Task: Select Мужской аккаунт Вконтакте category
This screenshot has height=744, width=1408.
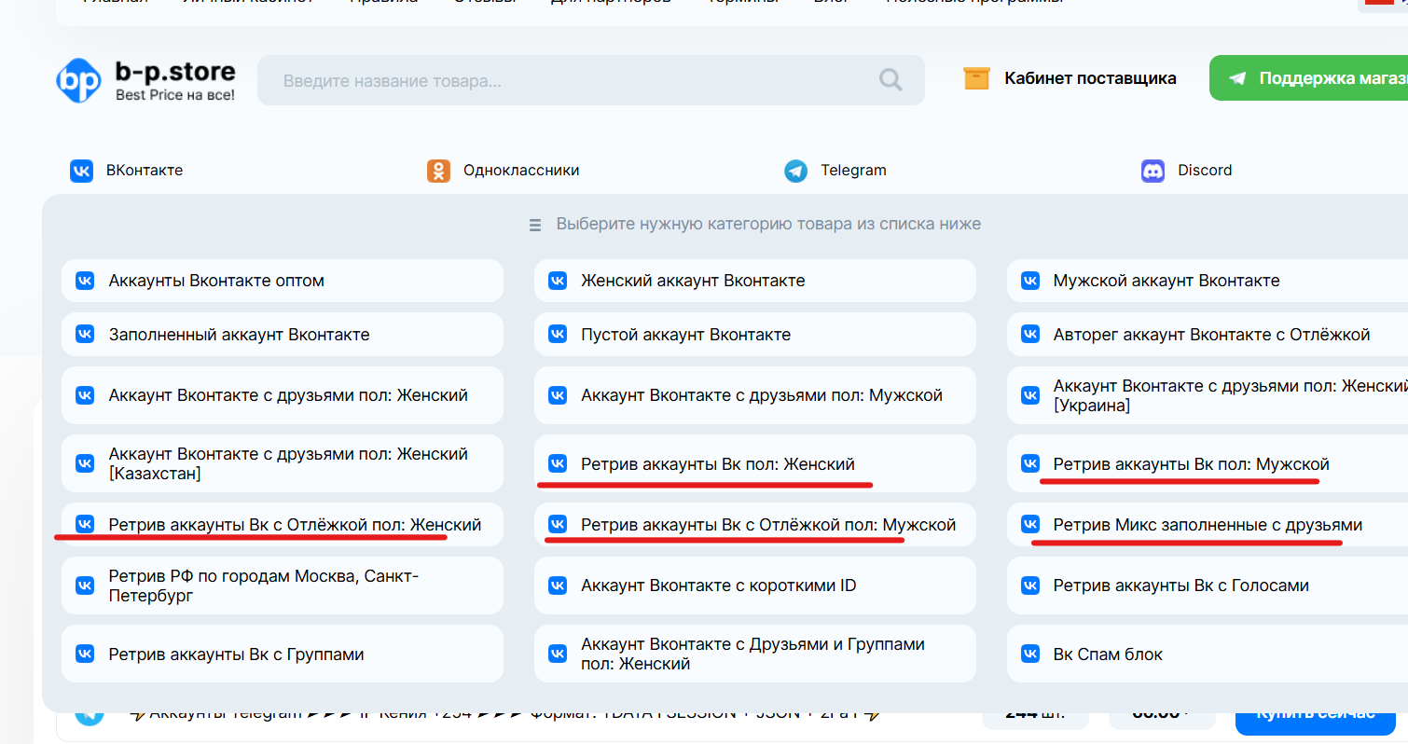Action: (1208, 281)
